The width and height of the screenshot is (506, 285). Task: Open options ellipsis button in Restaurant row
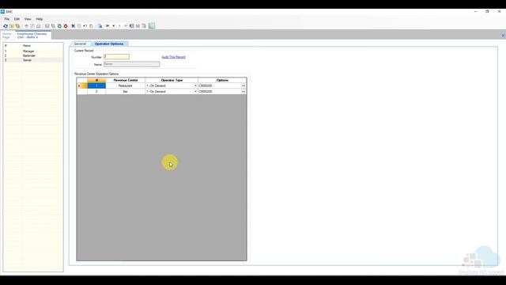pyautogui.click(x=244, y=85)
